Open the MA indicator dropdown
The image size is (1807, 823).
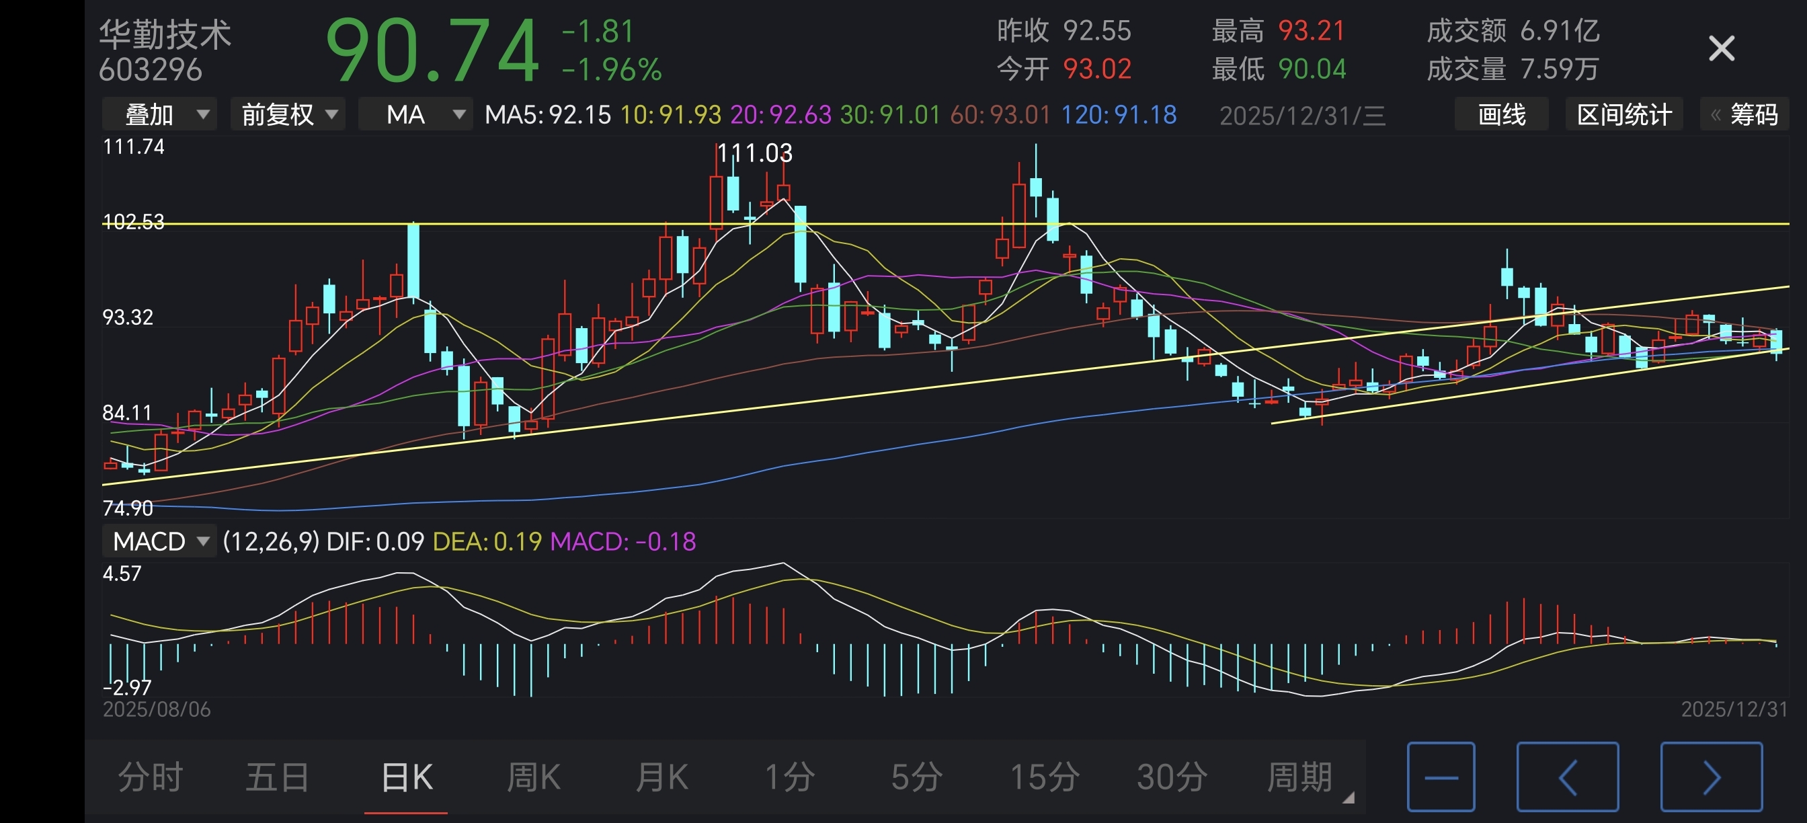(x=415, y=114)
